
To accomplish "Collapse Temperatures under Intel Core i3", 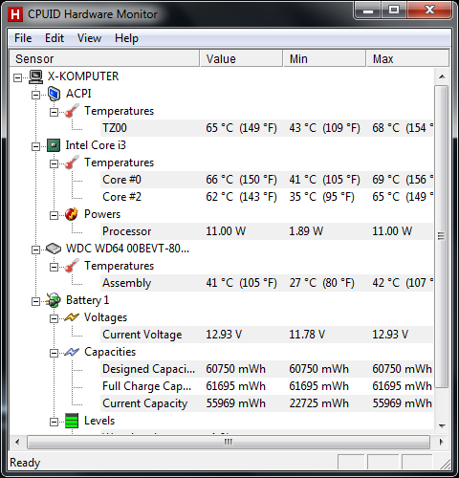I will click(54, 163).
